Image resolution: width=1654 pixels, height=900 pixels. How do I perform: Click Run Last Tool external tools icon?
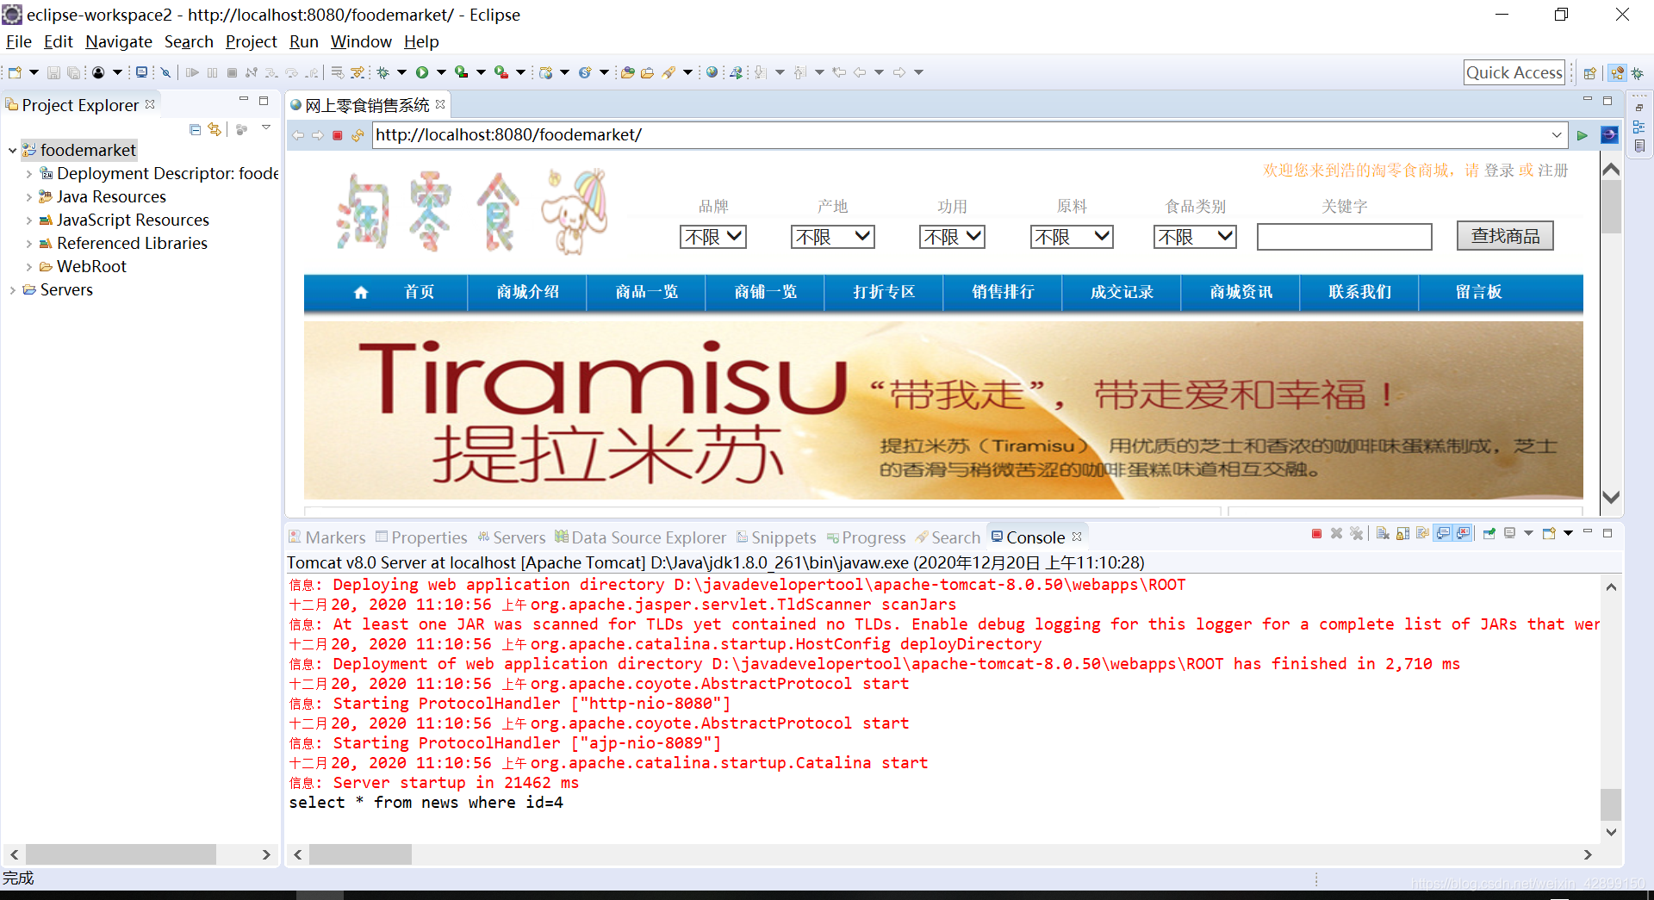[501, 72]
